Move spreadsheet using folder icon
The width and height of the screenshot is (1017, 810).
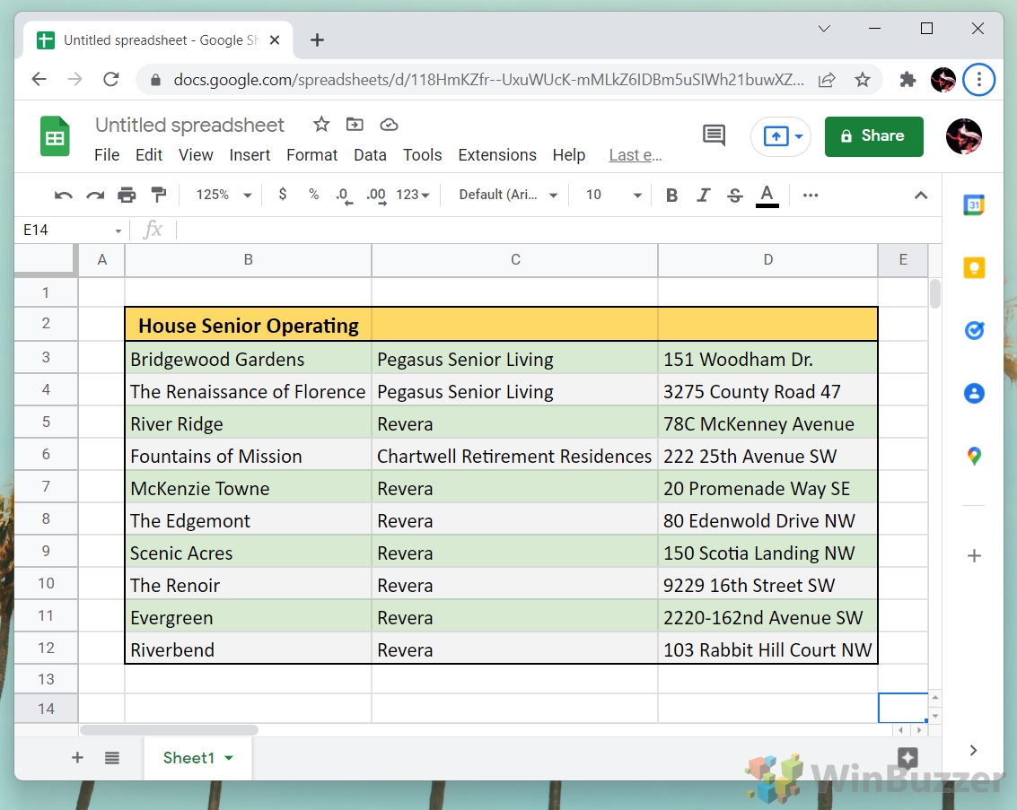tap(355, 125)
